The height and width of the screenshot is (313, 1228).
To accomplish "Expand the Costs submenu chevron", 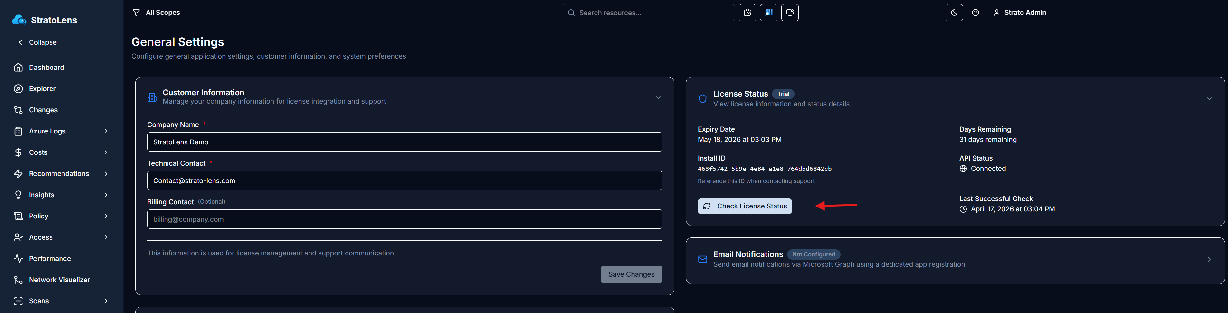I will tap(106, 152).
